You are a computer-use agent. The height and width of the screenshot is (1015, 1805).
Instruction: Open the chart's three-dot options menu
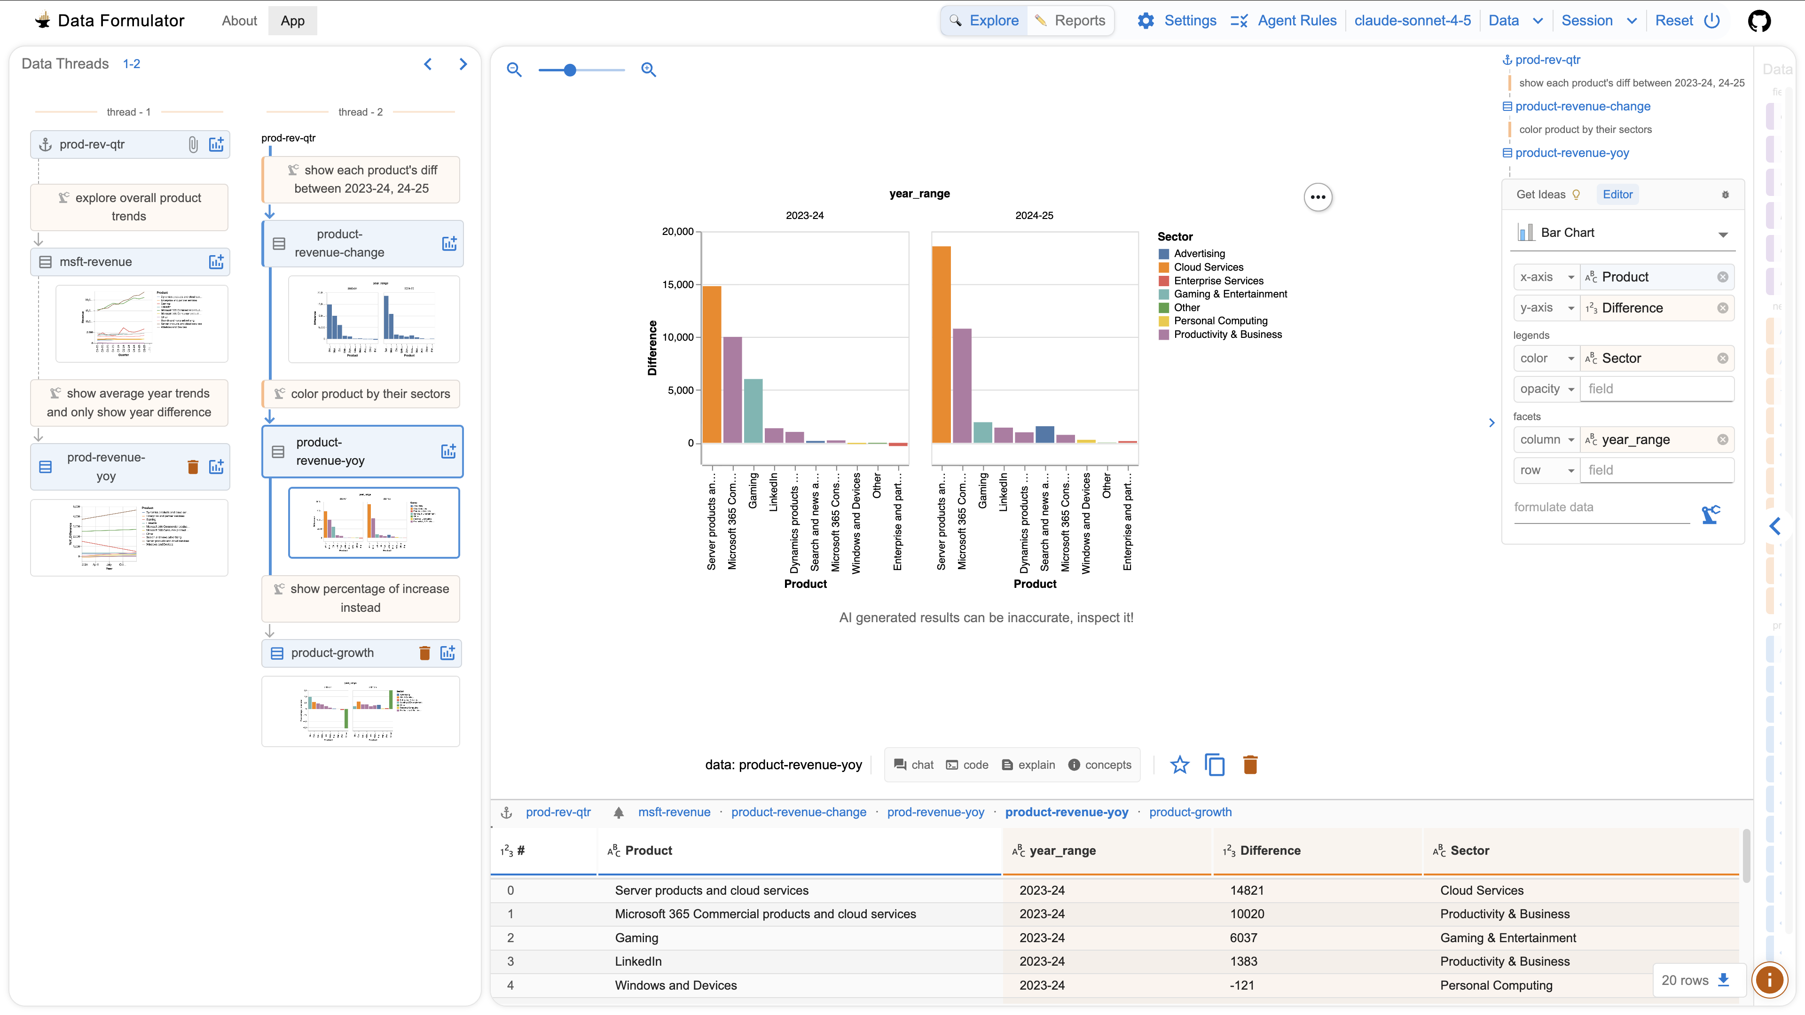[x=1318, y=197]
